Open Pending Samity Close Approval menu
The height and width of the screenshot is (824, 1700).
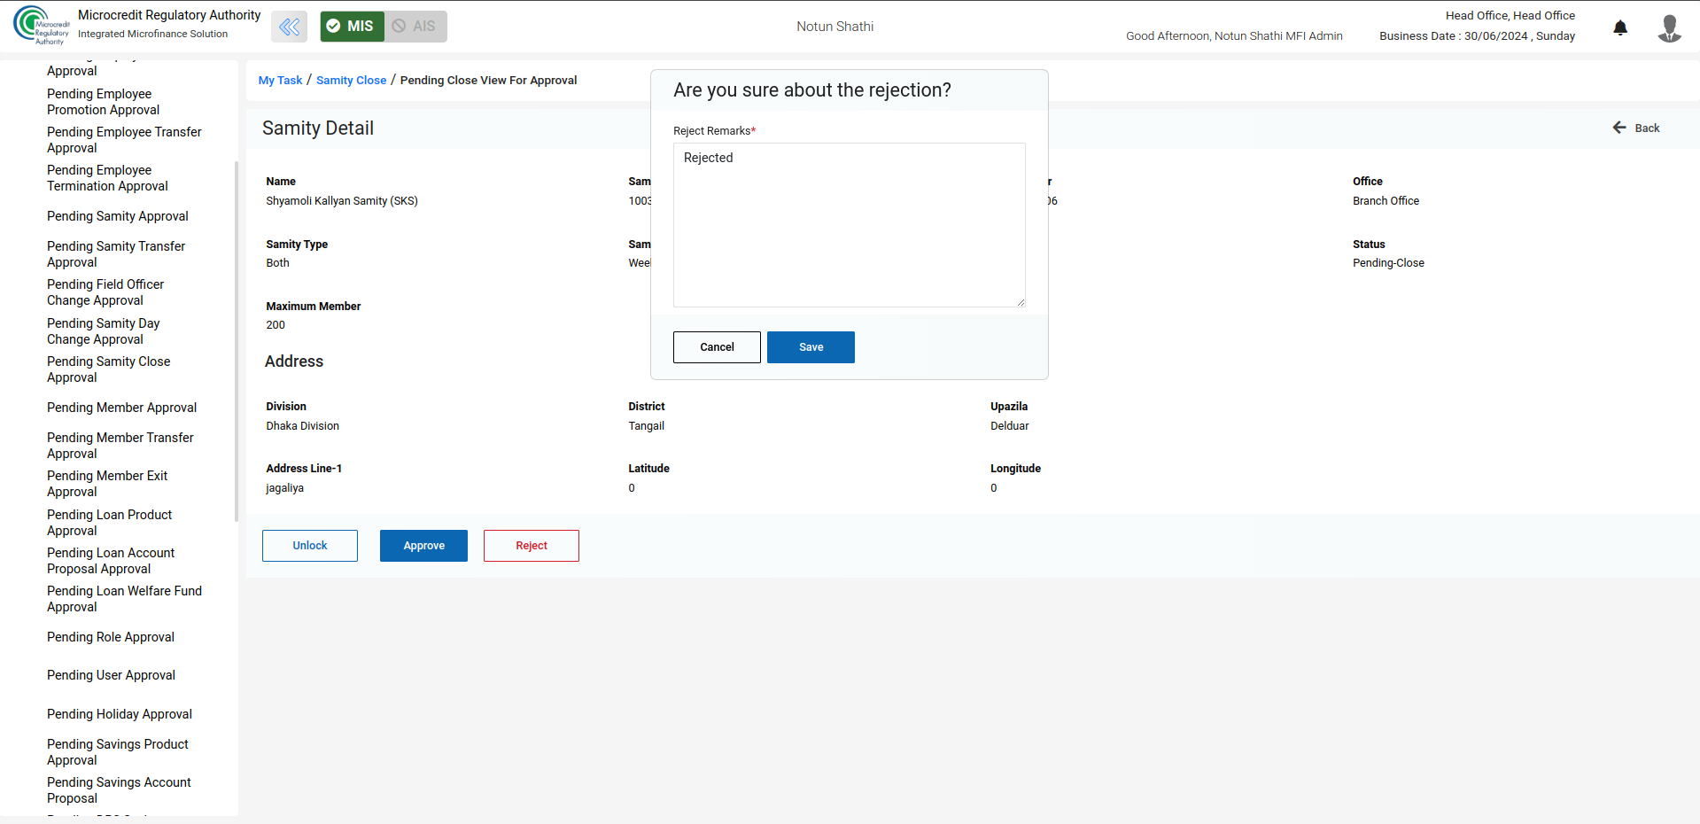point(108,369)
